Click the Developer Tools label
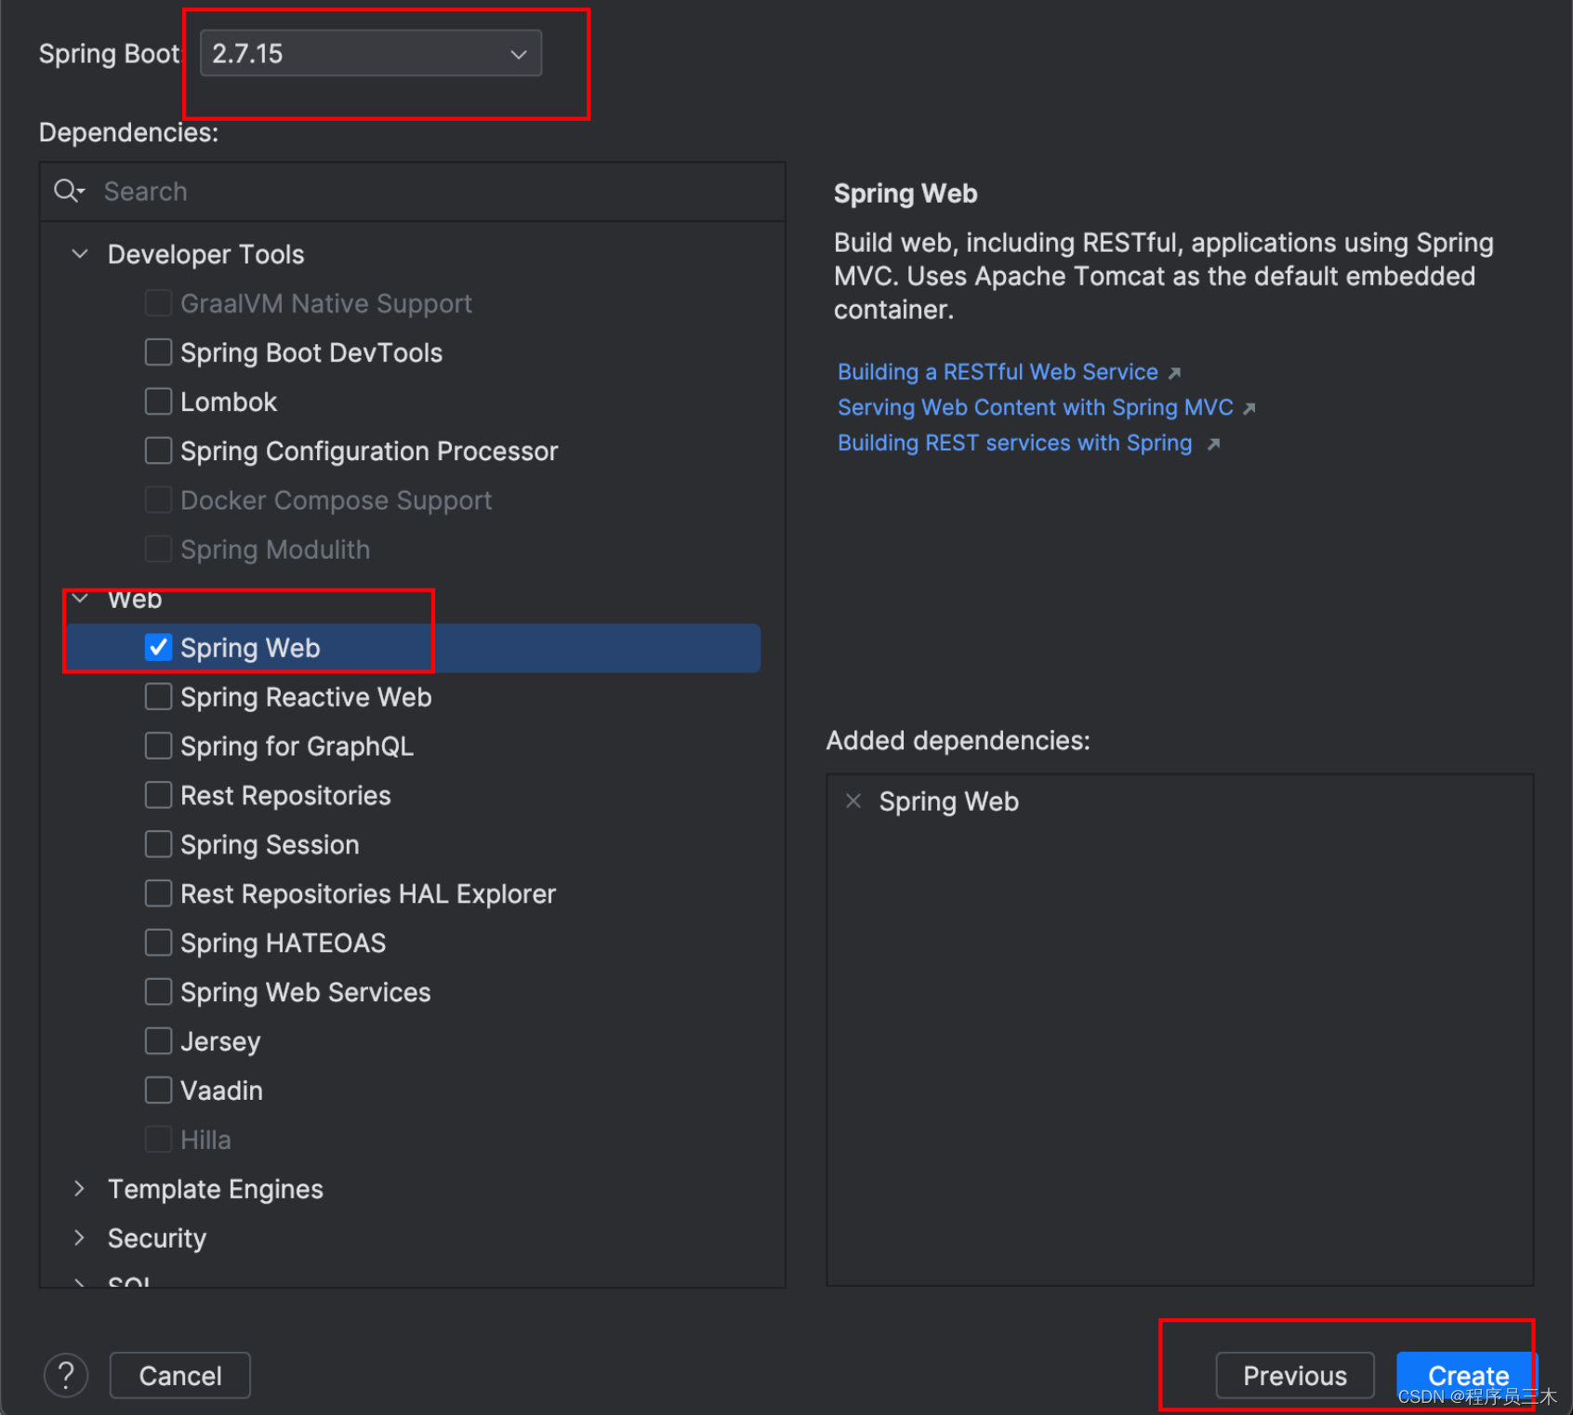Viewport: 1573px width, 1415px height. click(206, 254)
